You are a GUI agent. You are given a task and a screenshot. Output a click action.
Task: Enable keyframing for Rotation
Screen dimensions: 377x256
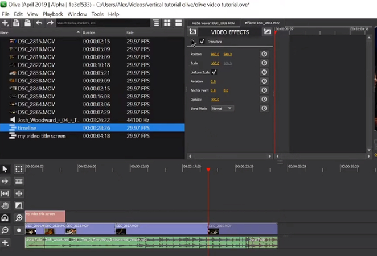pos(264,81)
